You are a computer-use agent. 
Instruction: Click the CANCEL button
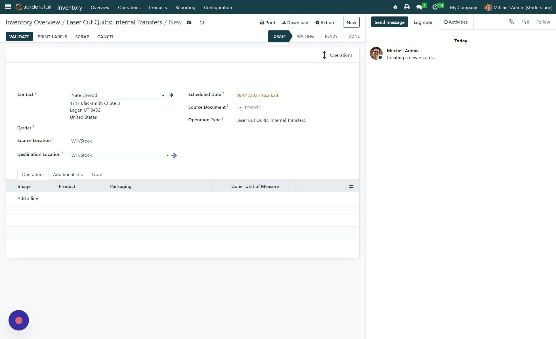pyautogui.click(x=106, y=37)
